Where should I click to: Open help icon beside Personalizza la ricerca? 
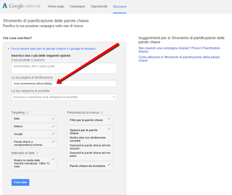pos(102,113)
